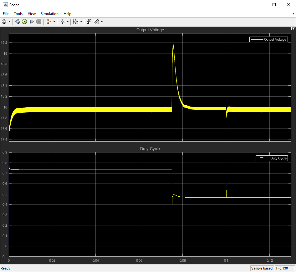
Task: Click the Duty Cycle legend entry
Action: (x=272, y=158)
